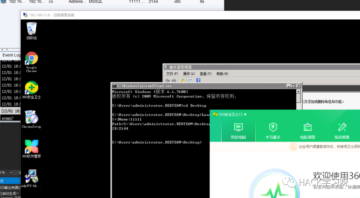The height and width of the screenshot is (198, 360).
Task: Click the back arrow in 服务器管理器 toolbar
Action: click(167, 81)
